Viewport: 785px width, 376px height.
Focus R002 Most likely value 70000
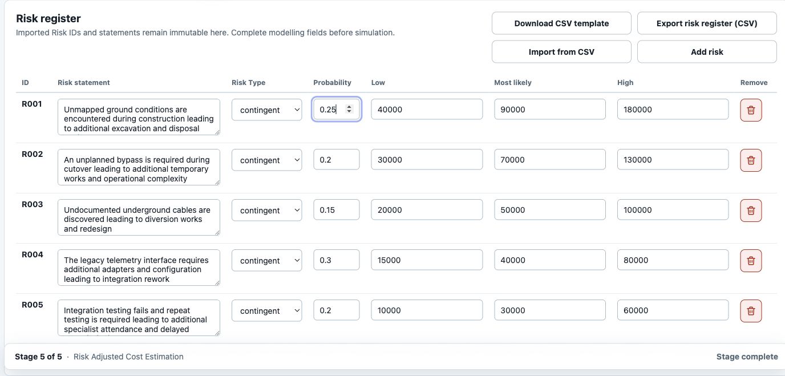click(550, 160)
